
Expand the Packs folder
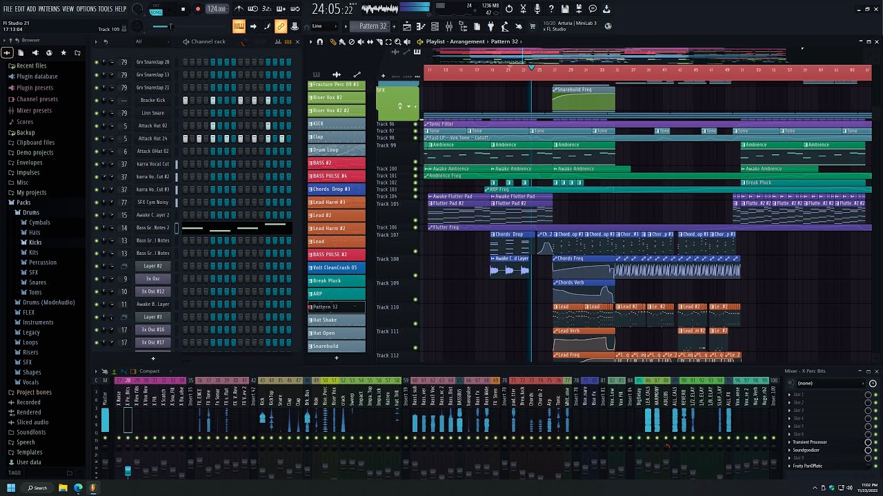[x=23, y=203]
